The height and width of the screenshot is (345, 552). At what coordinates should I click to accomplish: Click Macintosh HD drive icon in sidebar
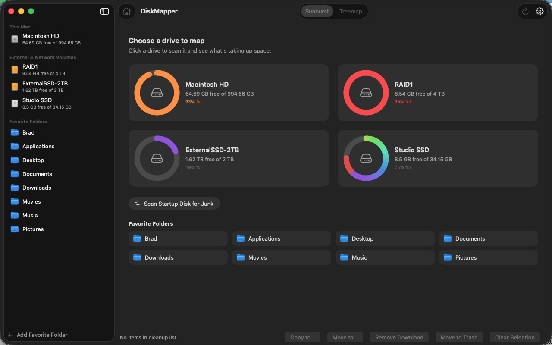(x=15, y=39)
